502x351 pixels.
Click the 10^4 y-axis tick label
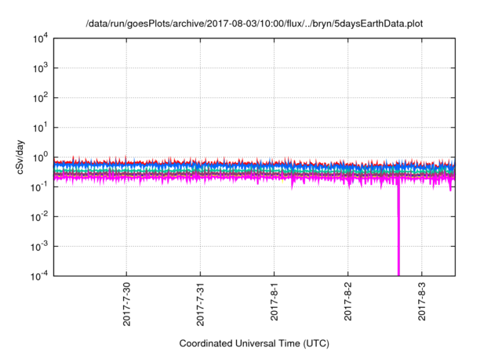pyautogui.click(x=41, y=38)
